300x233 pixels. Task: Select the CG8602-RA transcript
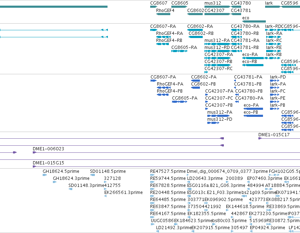pos(195,30)
